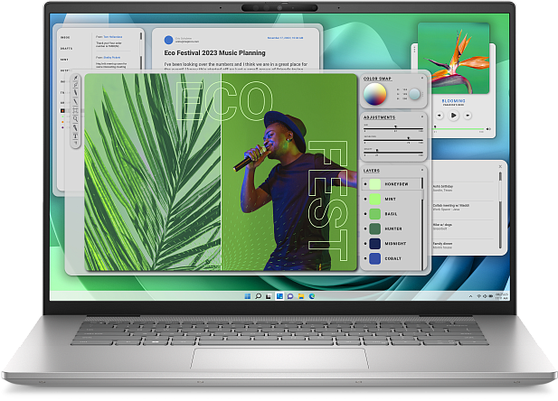Select the lasso tool below the eyedropper
558x401 pixels.
[x=75, y=85]
